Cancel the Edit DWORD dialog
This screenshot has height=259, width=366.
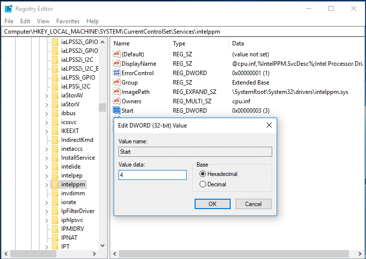pos(253,204)
